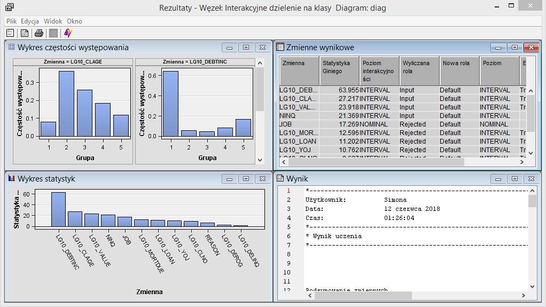
Task: Close the Wykres statystyk panel
Action: click(262, 178)
